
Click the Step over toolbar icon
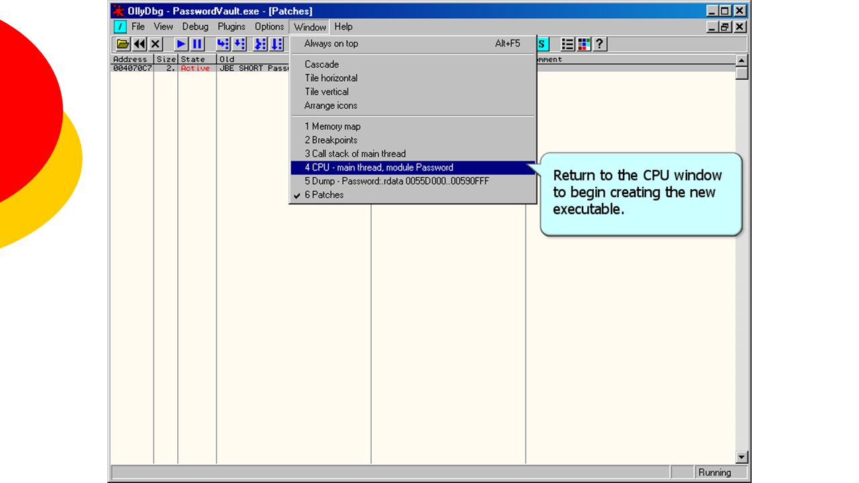coord(239,44)
